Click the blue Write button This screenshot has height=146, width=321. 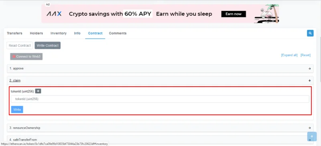point(17,109)
